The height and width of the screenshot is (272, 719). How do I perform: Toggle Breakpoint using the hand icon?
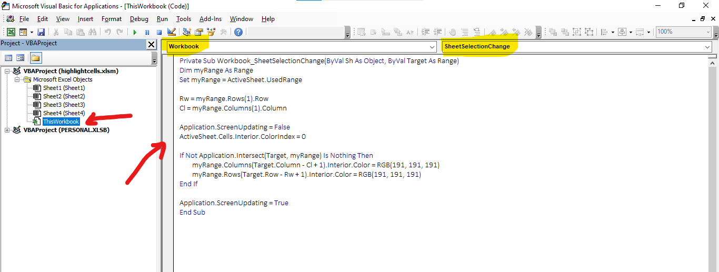coord(453,32)
